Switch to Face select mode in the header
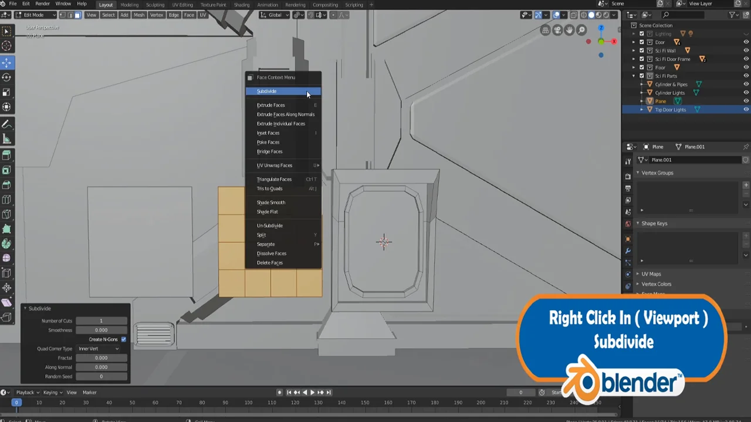 [78, 15]
